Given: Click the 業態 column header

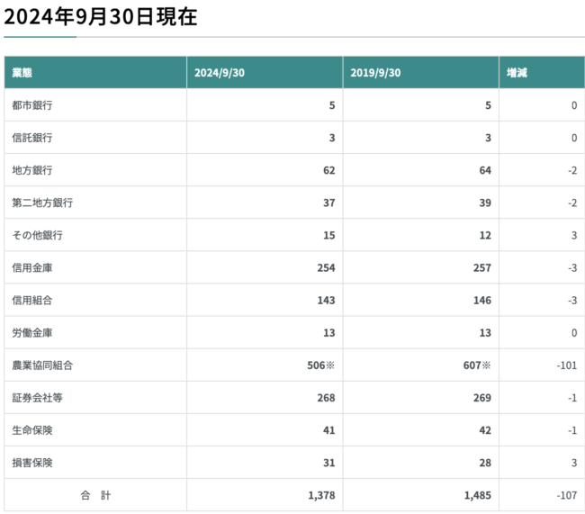Looking at the screenshot, I should tap(22, 72).
